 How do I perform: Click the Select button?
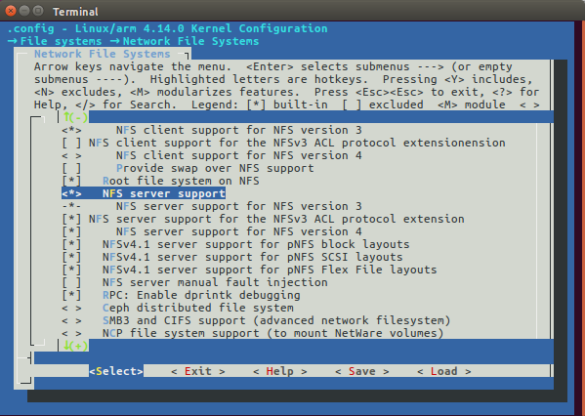click(x=116, y=371)
